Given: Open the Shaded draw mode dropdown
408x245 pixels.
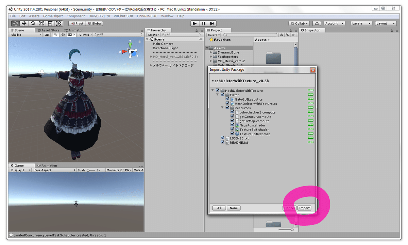Looking at the screenshot, I should pyautogui.click(x=26, y=35).
